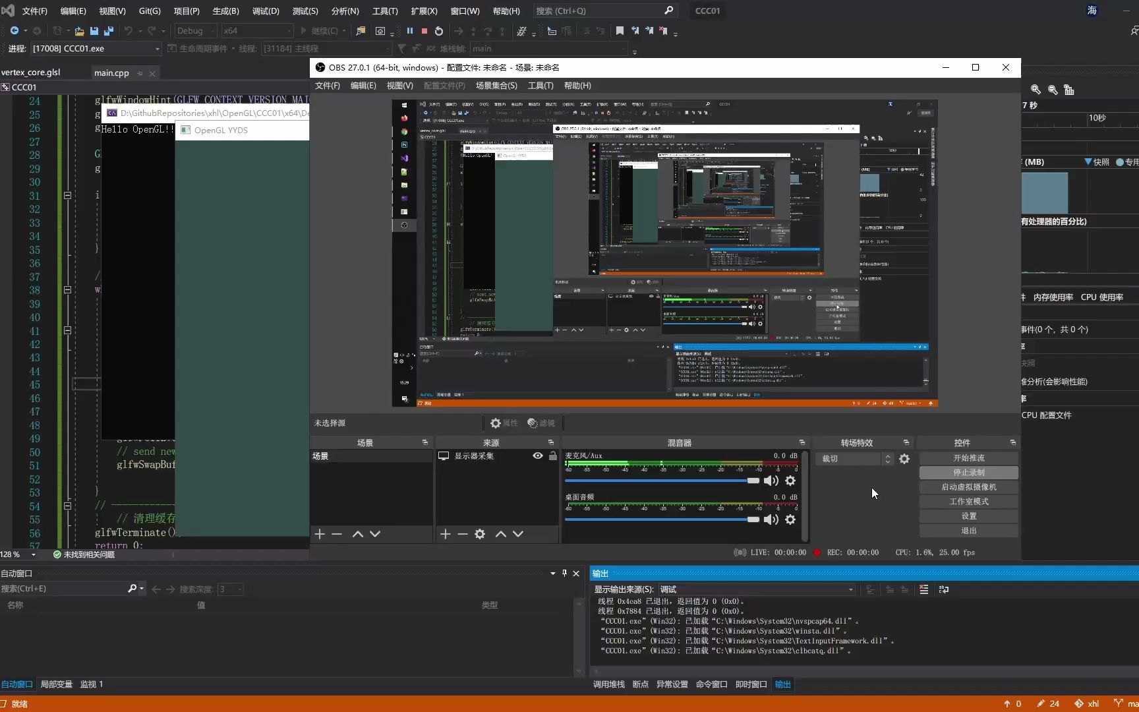Image resolution: width=1139 pixels, height=712 pixels.
Task: Zoom in on the diagnostic tools timeline
Action: click(1036, 90)
